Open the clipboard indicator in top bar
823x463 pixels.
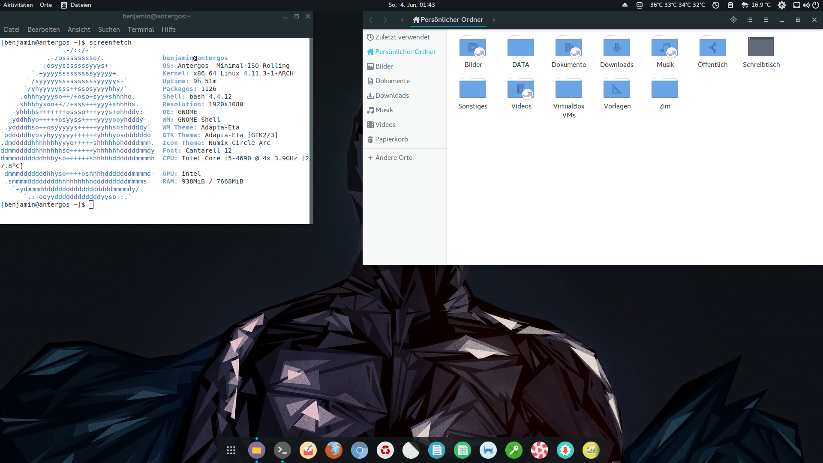[x=730, y=5]
